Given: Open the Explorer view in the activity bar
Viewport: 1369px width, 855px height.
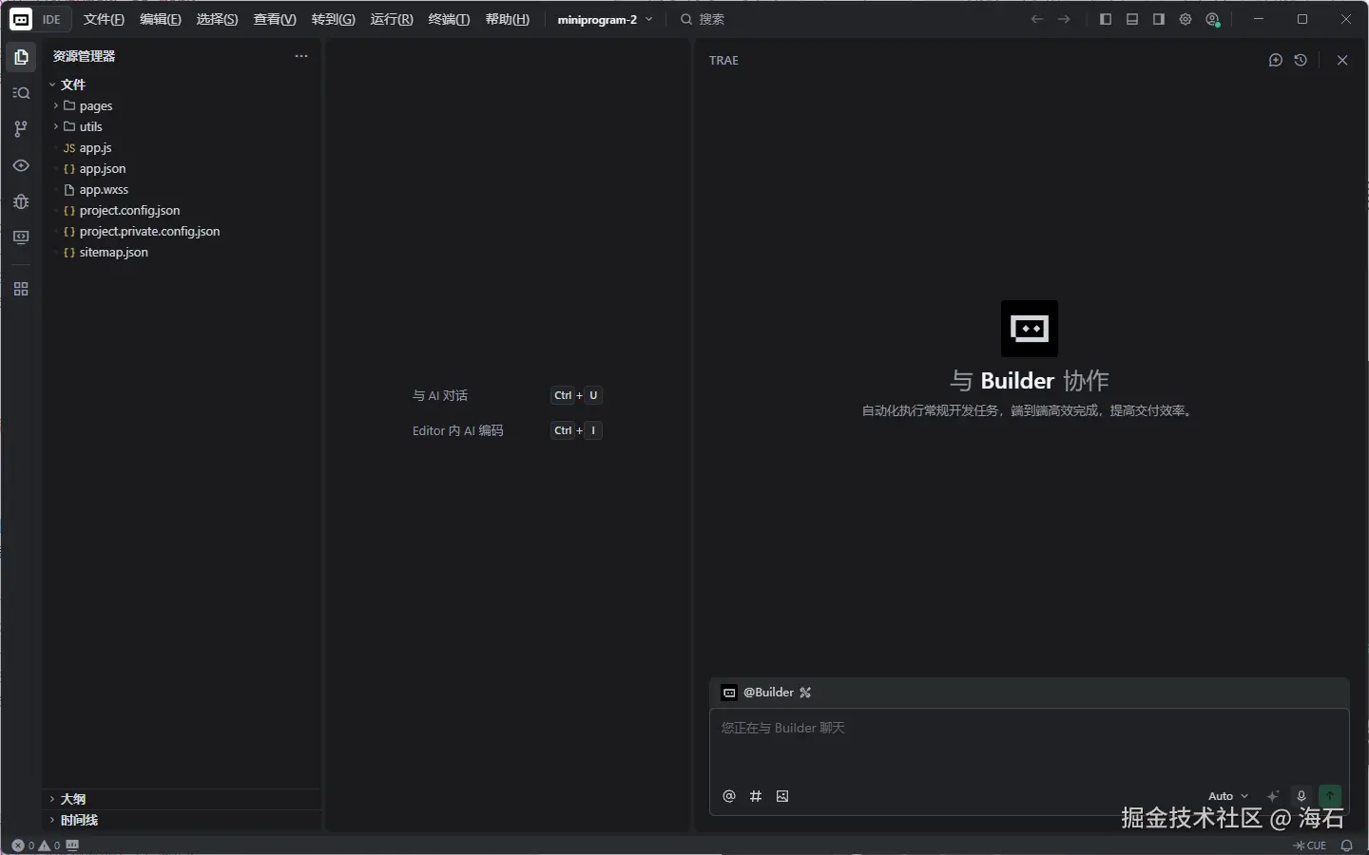Looking at the screenshot, I should point(21,57).
